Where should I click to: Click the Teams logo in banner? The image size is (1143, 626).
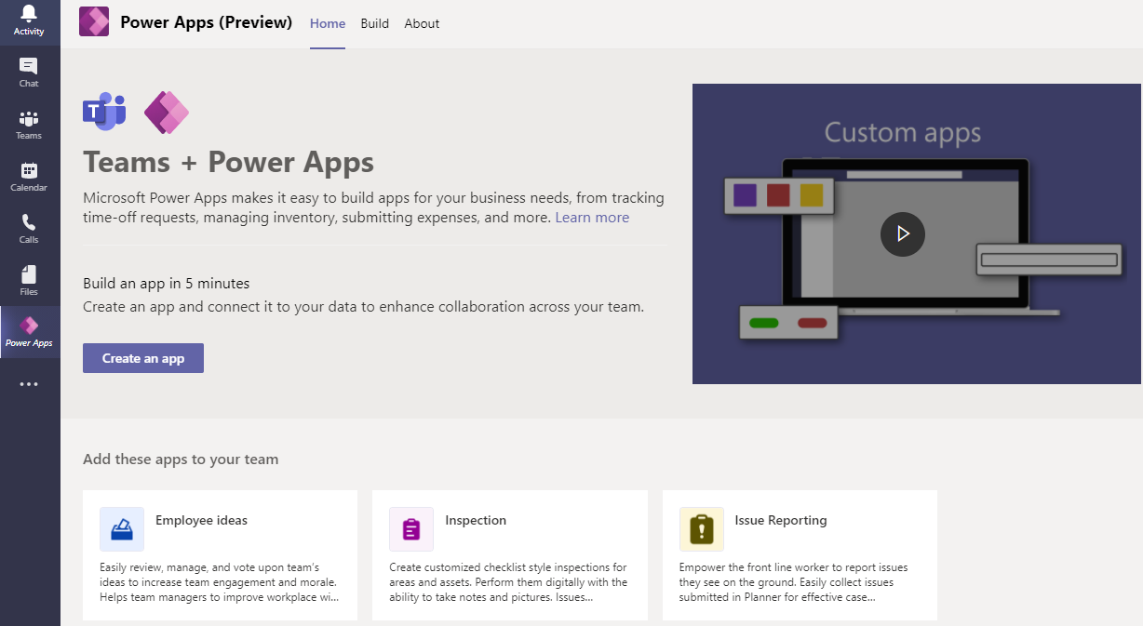pyautogui.click(x=104, y=113)
